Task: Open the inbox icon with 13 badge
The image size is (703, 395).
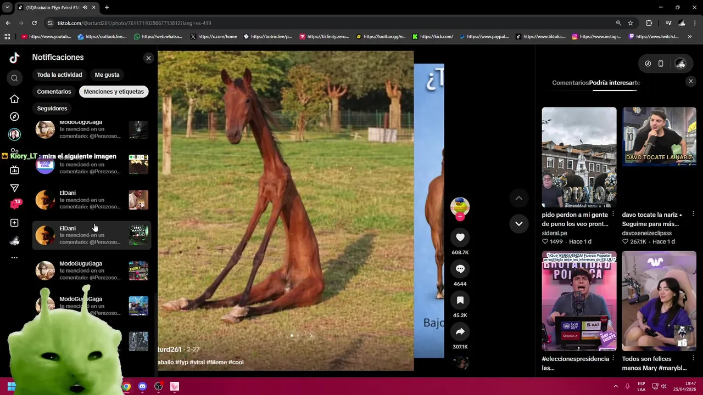Action: (x=15, y=204)
